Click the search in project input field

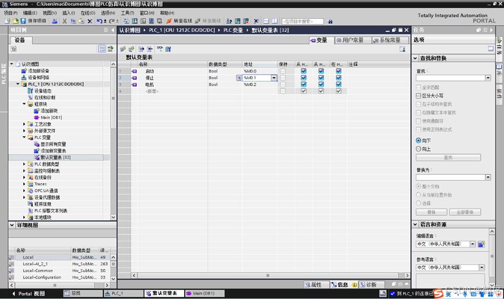302,21
